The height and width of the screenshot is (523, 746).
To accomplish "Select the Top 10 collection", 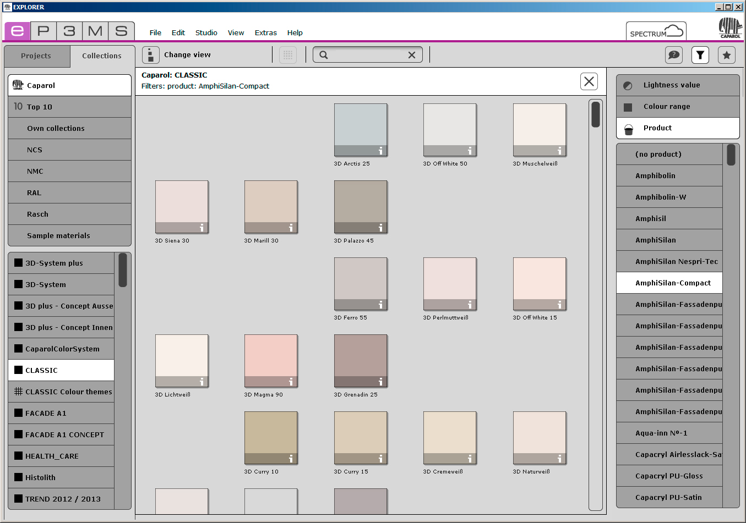I will pyautogui.click(x=70, y=107).
